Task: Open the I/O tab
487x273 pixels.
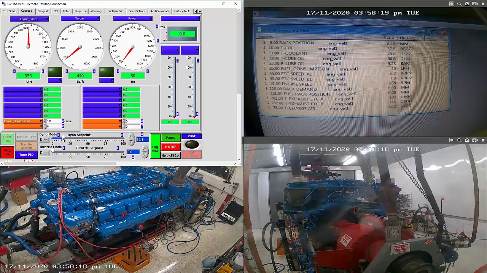Action: coord(56,11)
